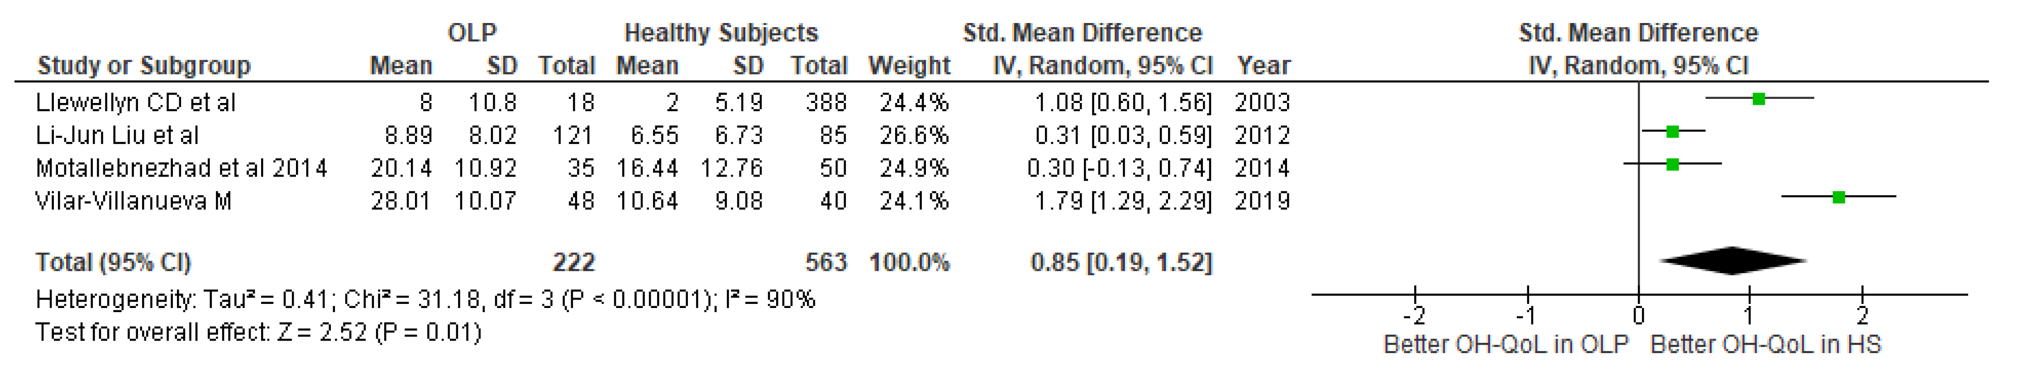Click the Heterogeneity statistics line

pos(424,299)
